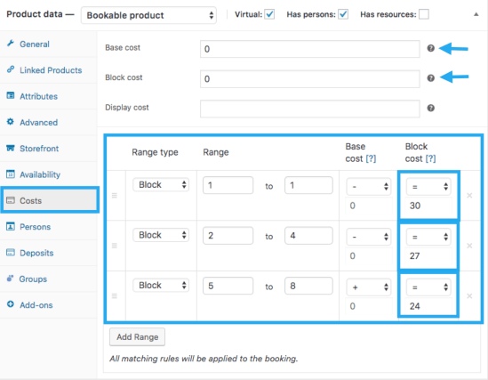This screenshot has width=488, height=380.
Task: Remove the first range row with X
Action: [469, 195]
